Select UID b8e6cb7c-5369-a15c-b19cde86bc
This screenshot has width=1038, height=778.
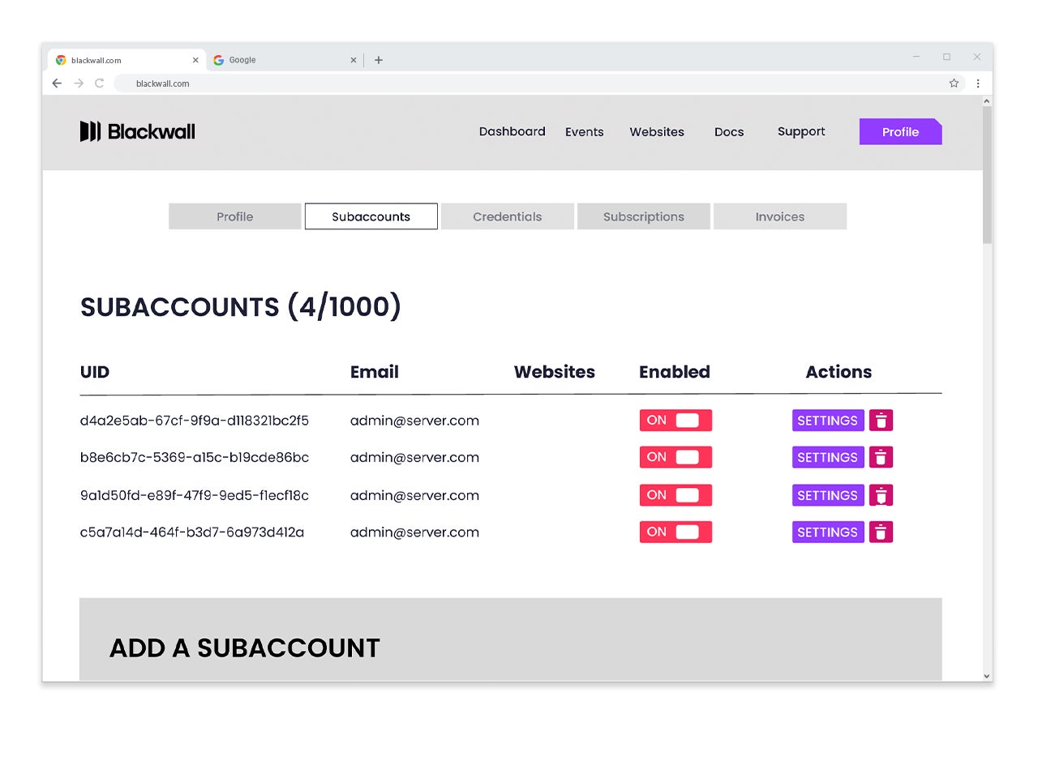(195, 457)
